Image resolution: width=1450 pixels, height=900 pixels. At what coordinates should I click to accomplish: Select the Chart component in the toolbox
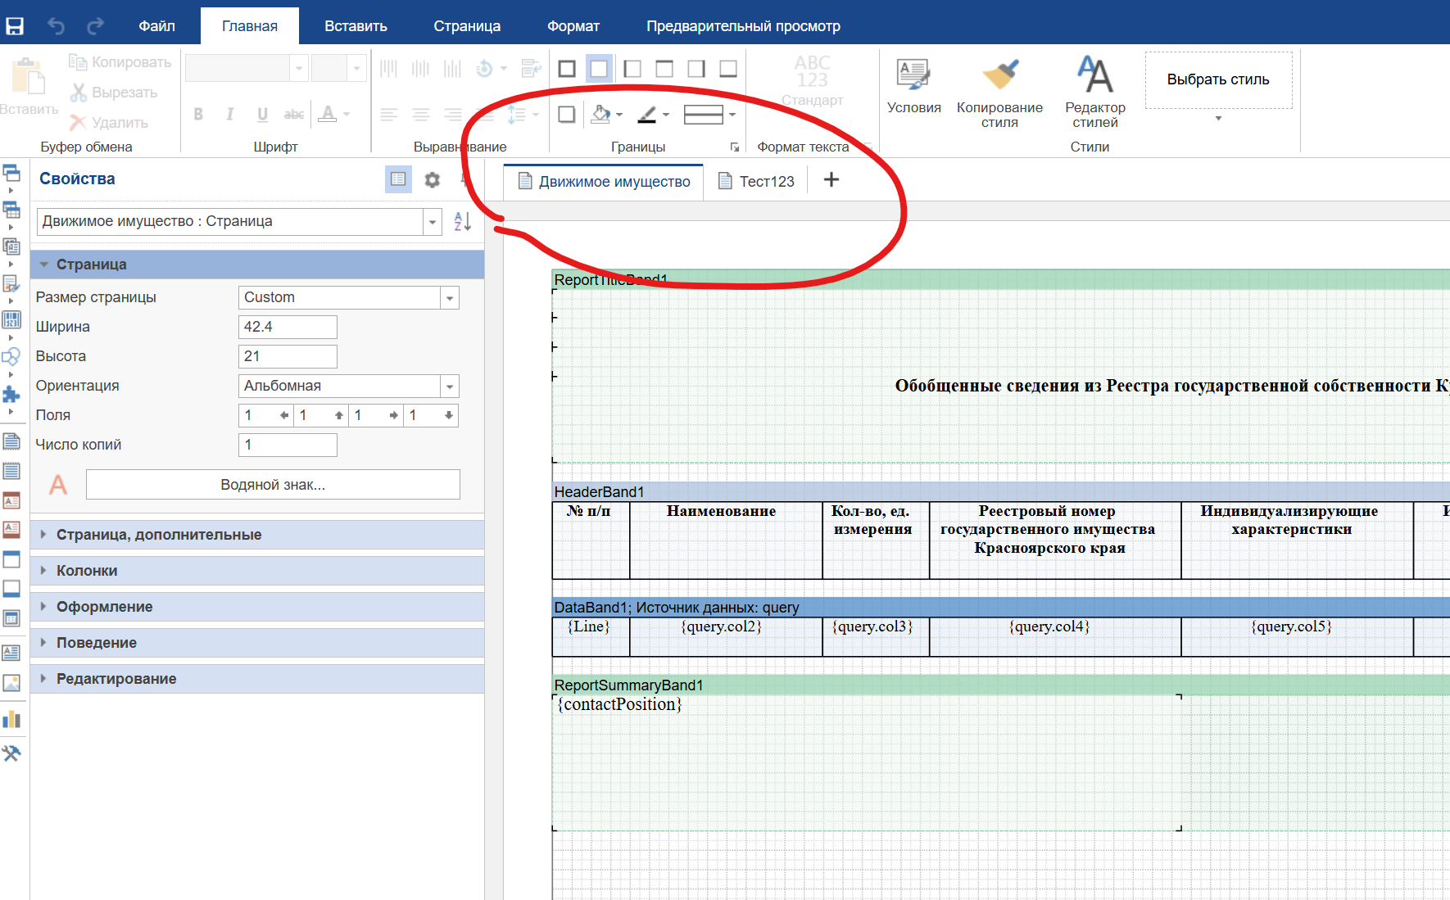[x=11, y=720]
